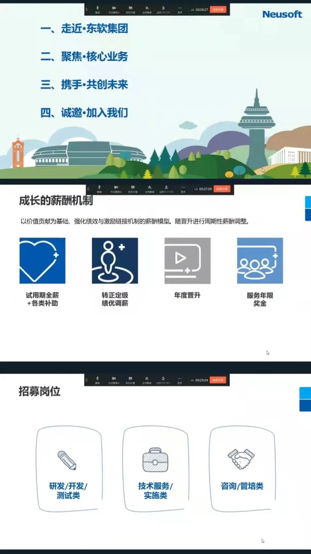Click the gray video play icon above 年度晋升
The height and width of the screenshot is (554, 311).
coord(187,260)
